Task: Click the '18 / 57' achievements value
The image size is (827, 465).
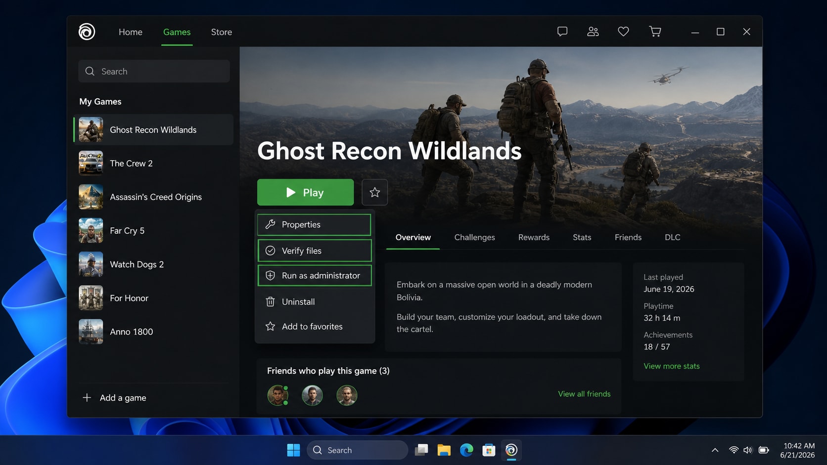Action: coord(657,347)
